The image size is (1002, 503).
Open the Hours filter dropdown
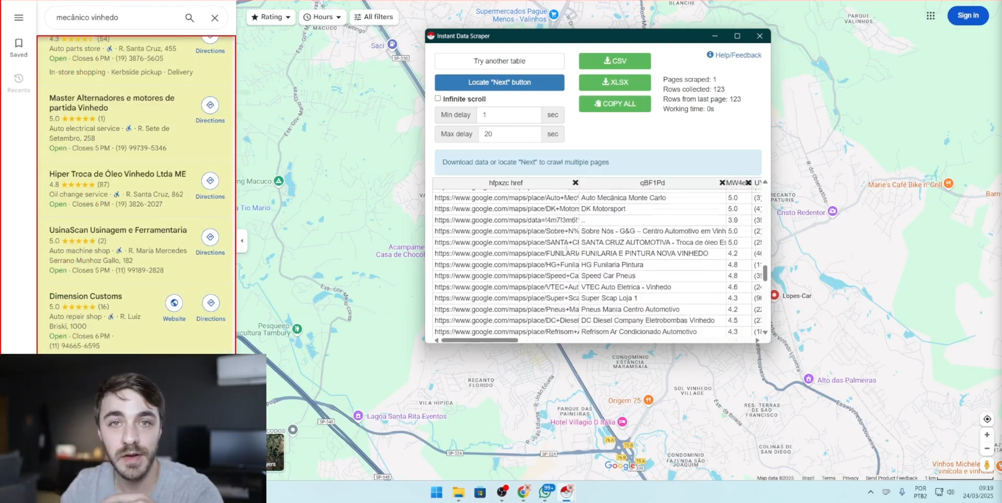point(322,17)
